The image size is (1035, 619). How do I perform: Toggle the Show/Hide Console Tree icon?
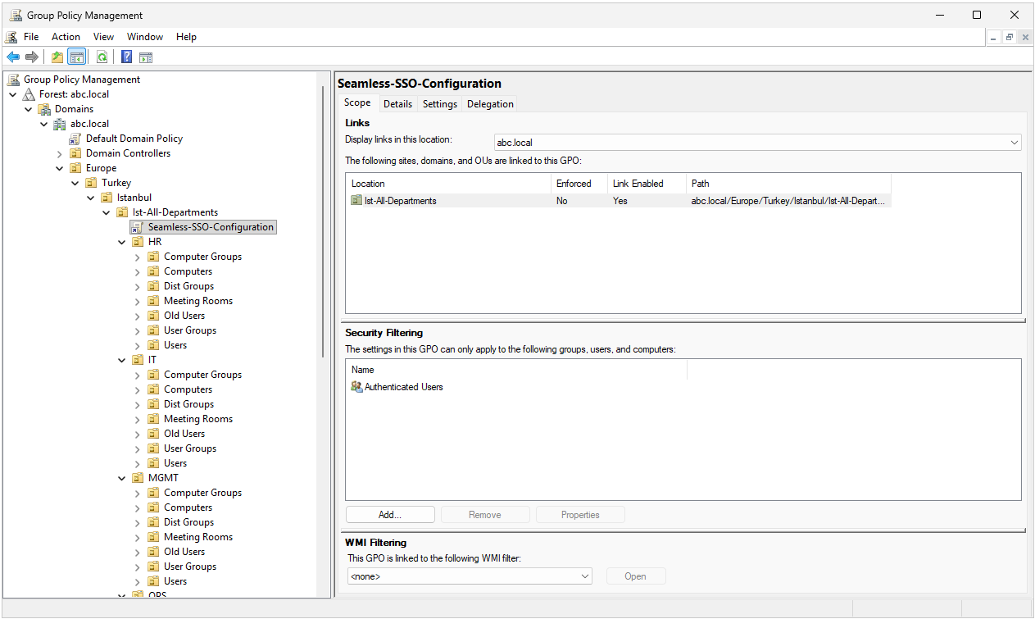76,57
